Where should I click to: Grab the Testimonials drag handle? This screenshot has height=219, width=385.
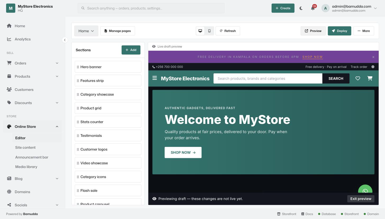pos(78,136)
